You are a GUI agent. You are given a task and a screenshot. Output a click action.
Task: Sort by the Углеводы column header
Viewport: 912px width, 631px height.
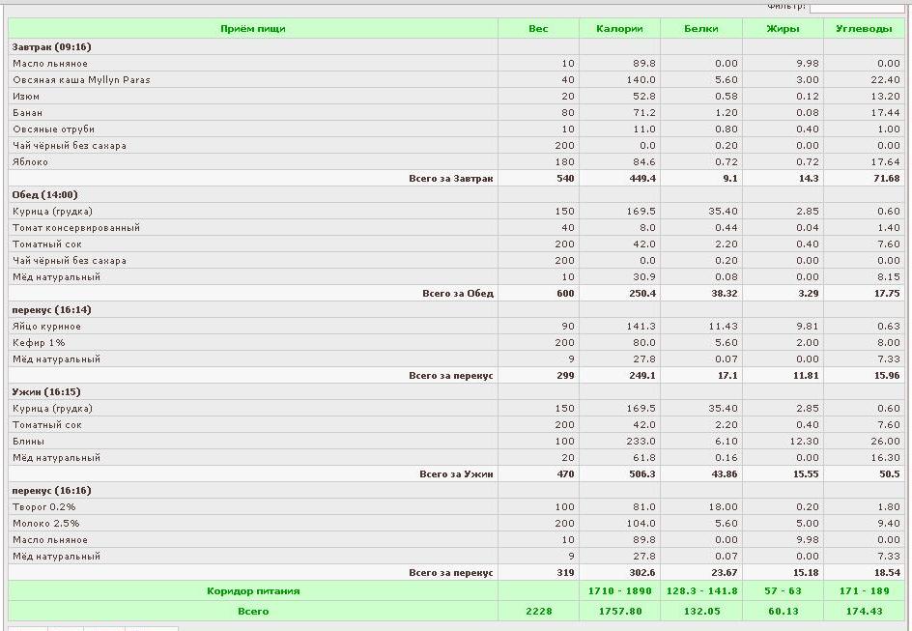[864, 28]
